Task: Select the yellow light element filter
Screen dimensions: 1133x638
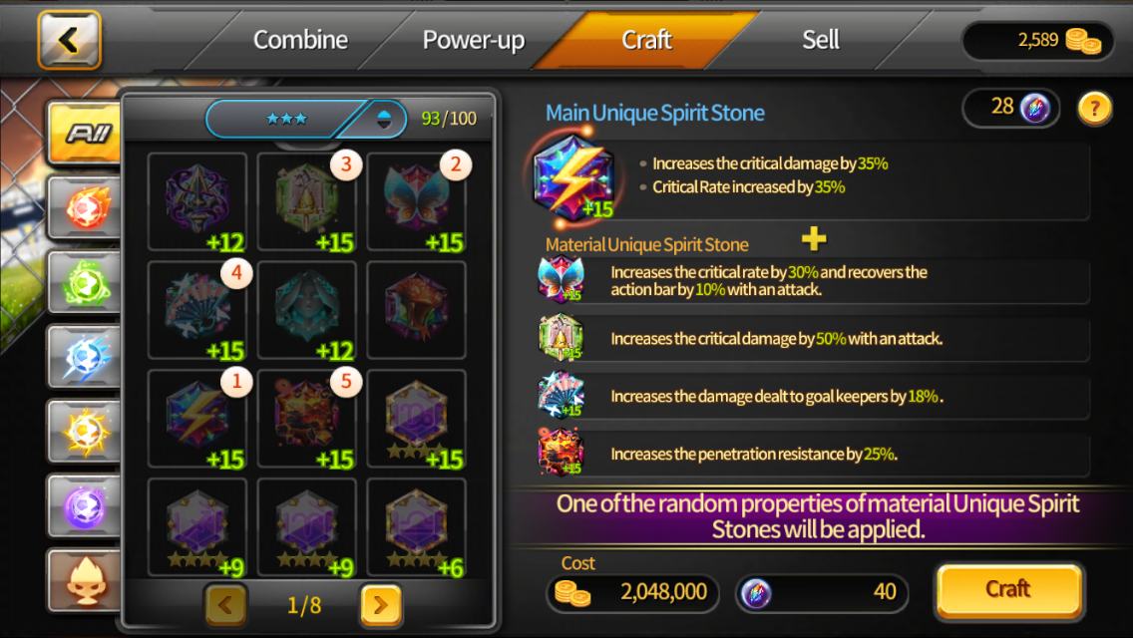Action: 85,432
